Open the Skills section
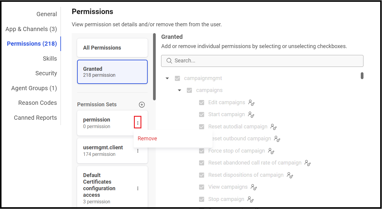Screen dimensions: 382x209 (x=50, y=59)
